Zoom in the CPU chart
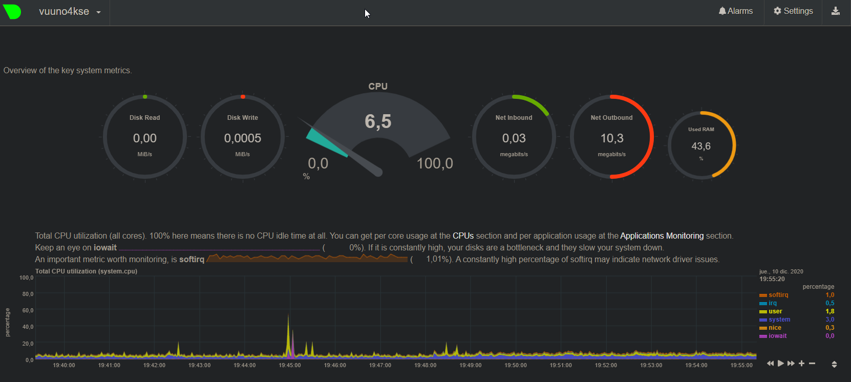 pyautogui.click(x=802, y=364)
